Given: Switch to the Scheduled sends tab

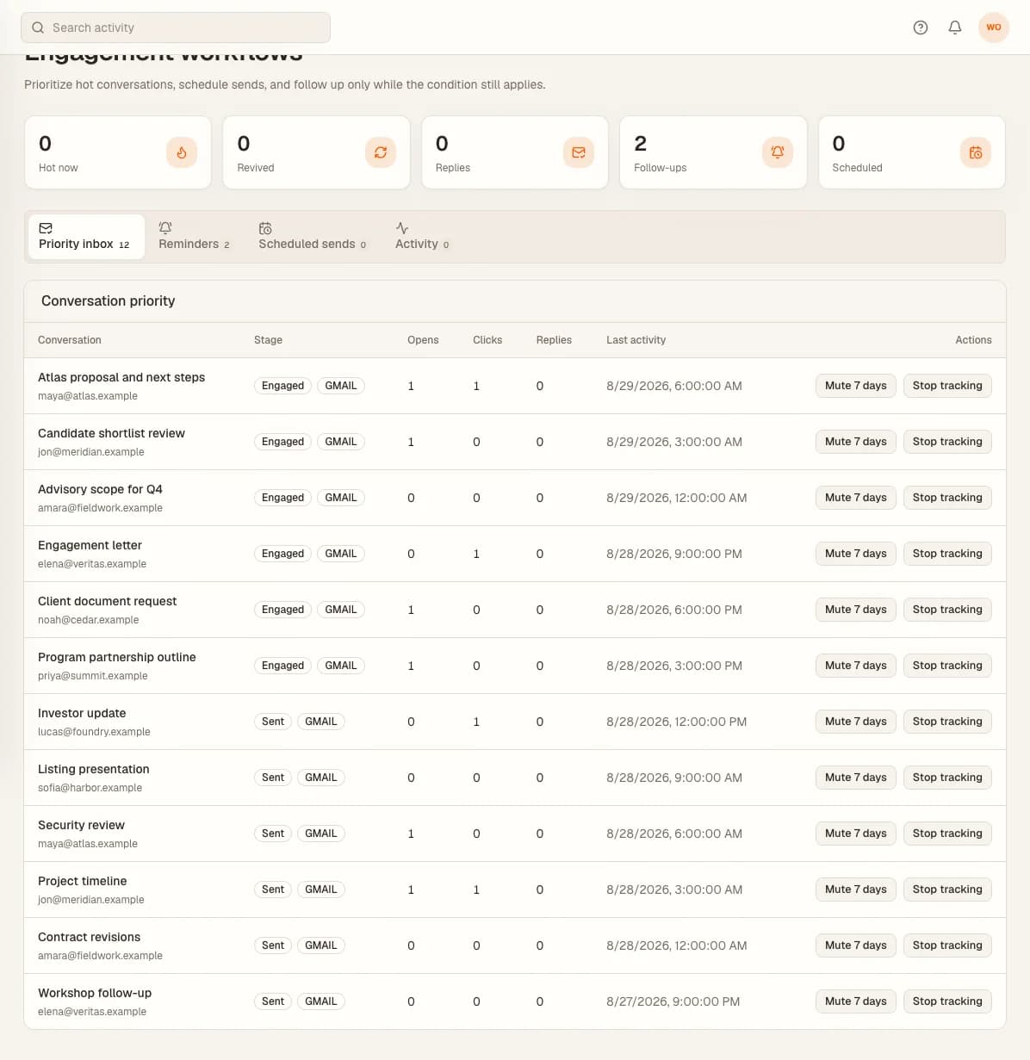Looking at the screenshot, I should pos(313,237).
